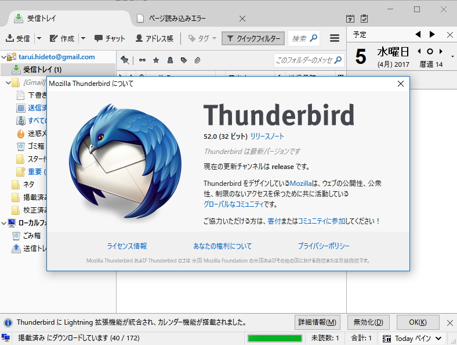
Task: Open the グローバルなコミュニティ link
Action: [234, 204]
